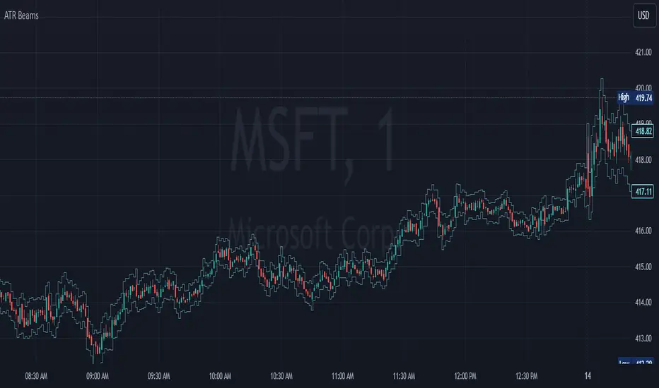Viewport: 659px width, 388px height.
Task: Click the 418.82 price label on axis
Action: pos(643,131)
